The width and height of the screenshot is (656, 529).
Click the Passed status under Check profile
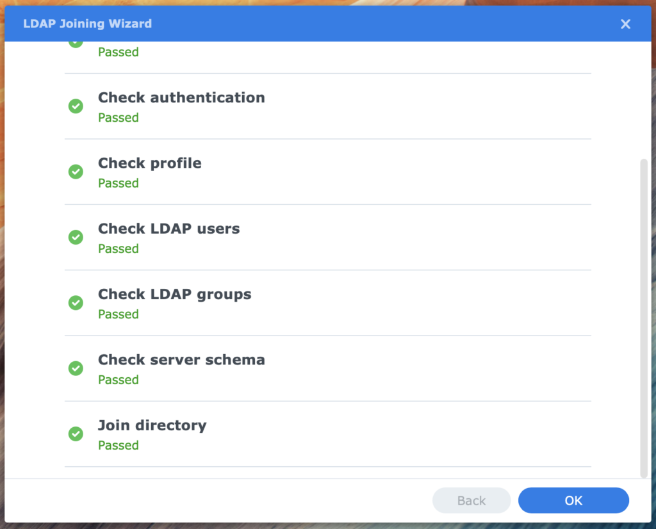tap(118, 183)
